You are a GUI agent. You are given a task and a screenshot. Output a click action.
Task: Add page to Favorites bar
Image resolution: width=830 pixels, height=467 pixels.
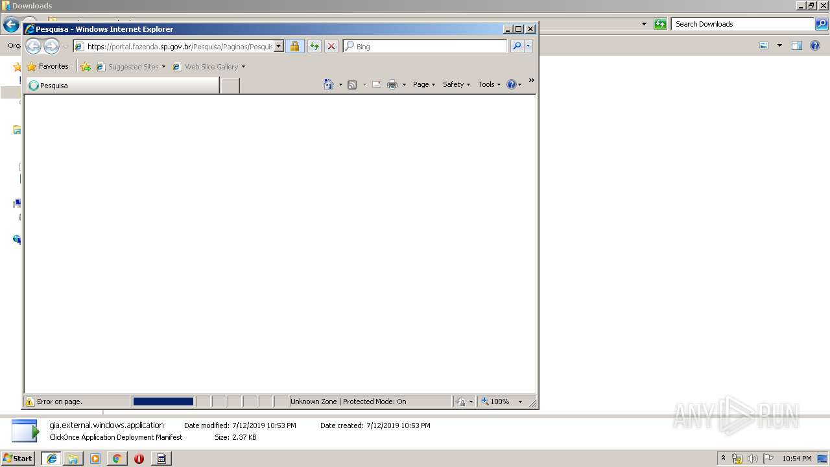86,66
